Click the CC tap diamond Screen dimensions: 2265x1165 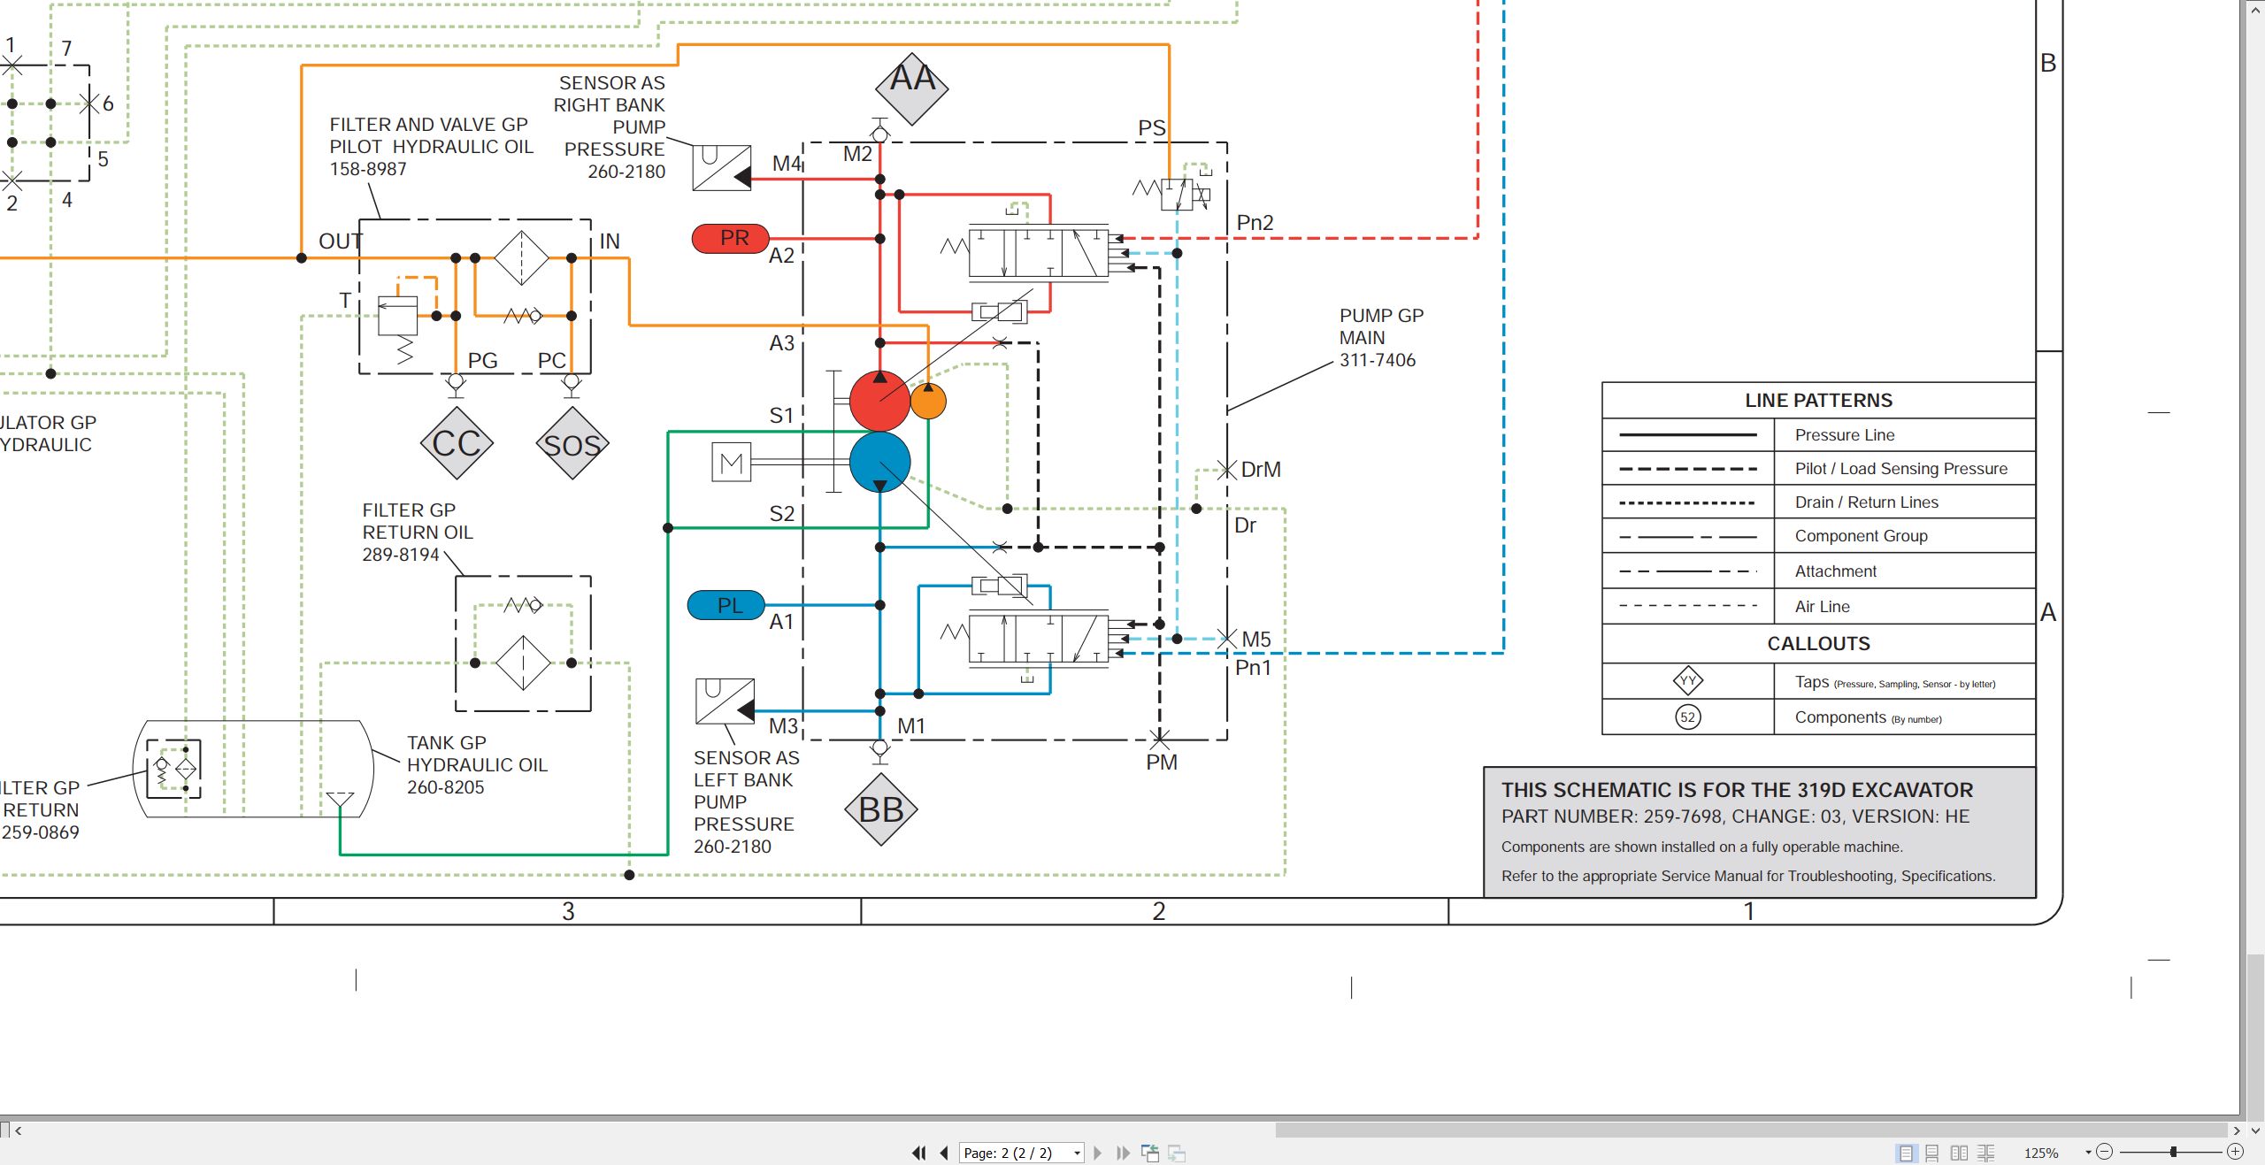point(457,443)
